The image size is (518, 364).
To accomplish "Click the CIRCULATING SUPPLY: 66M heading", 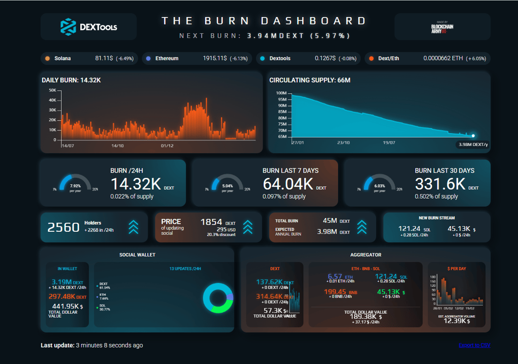I will point(310,80).
